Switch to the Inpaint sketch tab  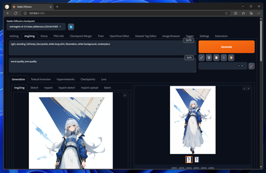pyautogui.click(x=66, y=88)
